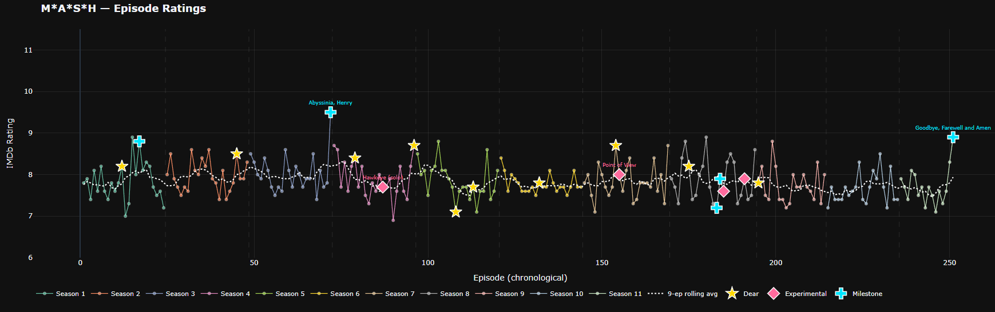This screenshot has width=995, height=312.
Task: Toggle the Season 2 legend entry
Action: click(x=116, y=294)
